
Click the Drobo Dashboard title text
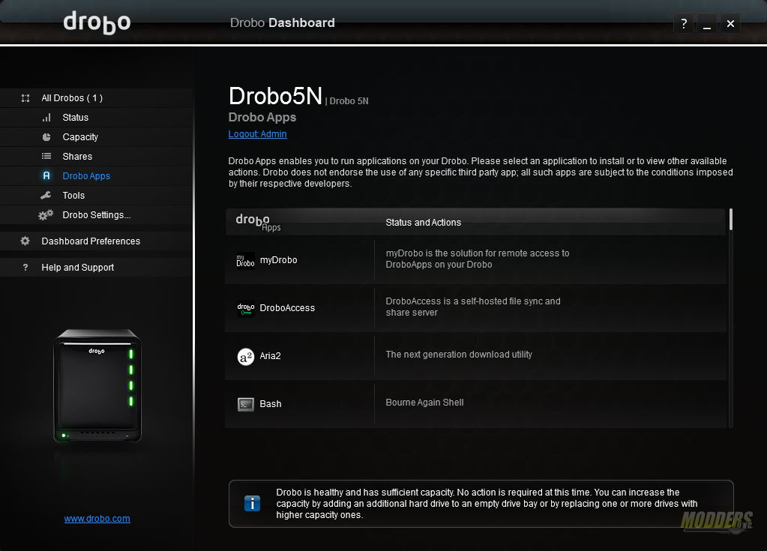tap(282, 23)
